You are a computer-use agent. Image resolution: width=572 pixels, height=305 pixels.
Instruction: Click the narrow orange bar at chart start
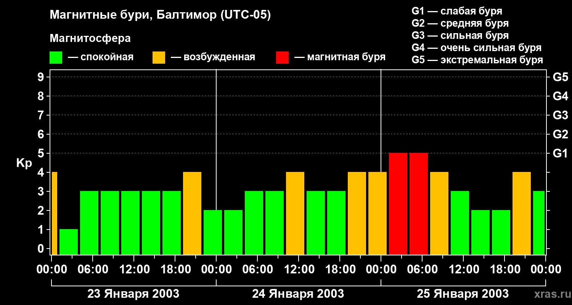(54, 213)
